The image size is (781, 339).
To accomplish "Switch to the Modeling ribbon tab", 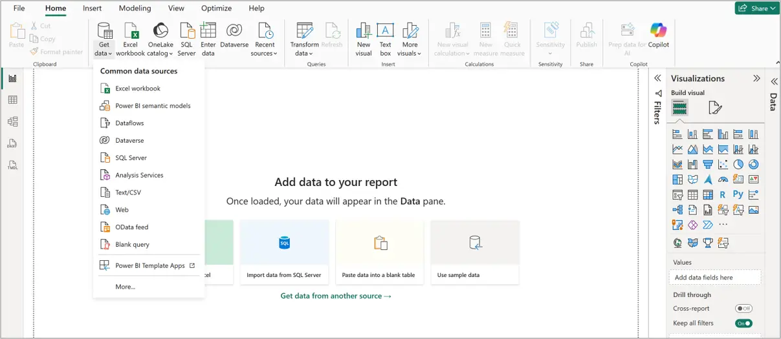I will click(x=135, y=8).
